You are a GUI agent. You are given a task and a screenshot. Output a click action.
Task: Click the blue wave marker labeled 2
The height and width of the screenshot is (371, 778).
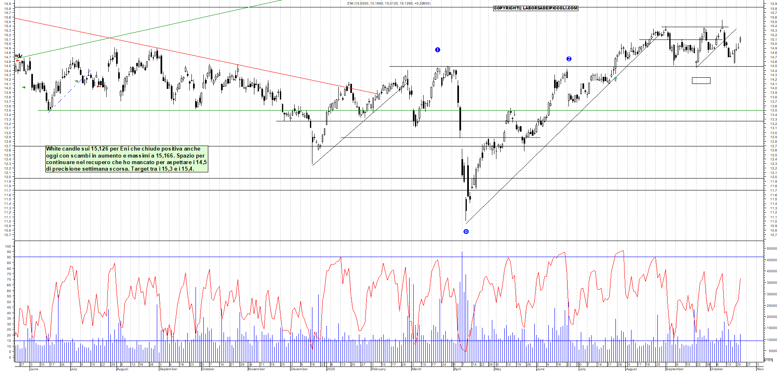tap(569, 59)
